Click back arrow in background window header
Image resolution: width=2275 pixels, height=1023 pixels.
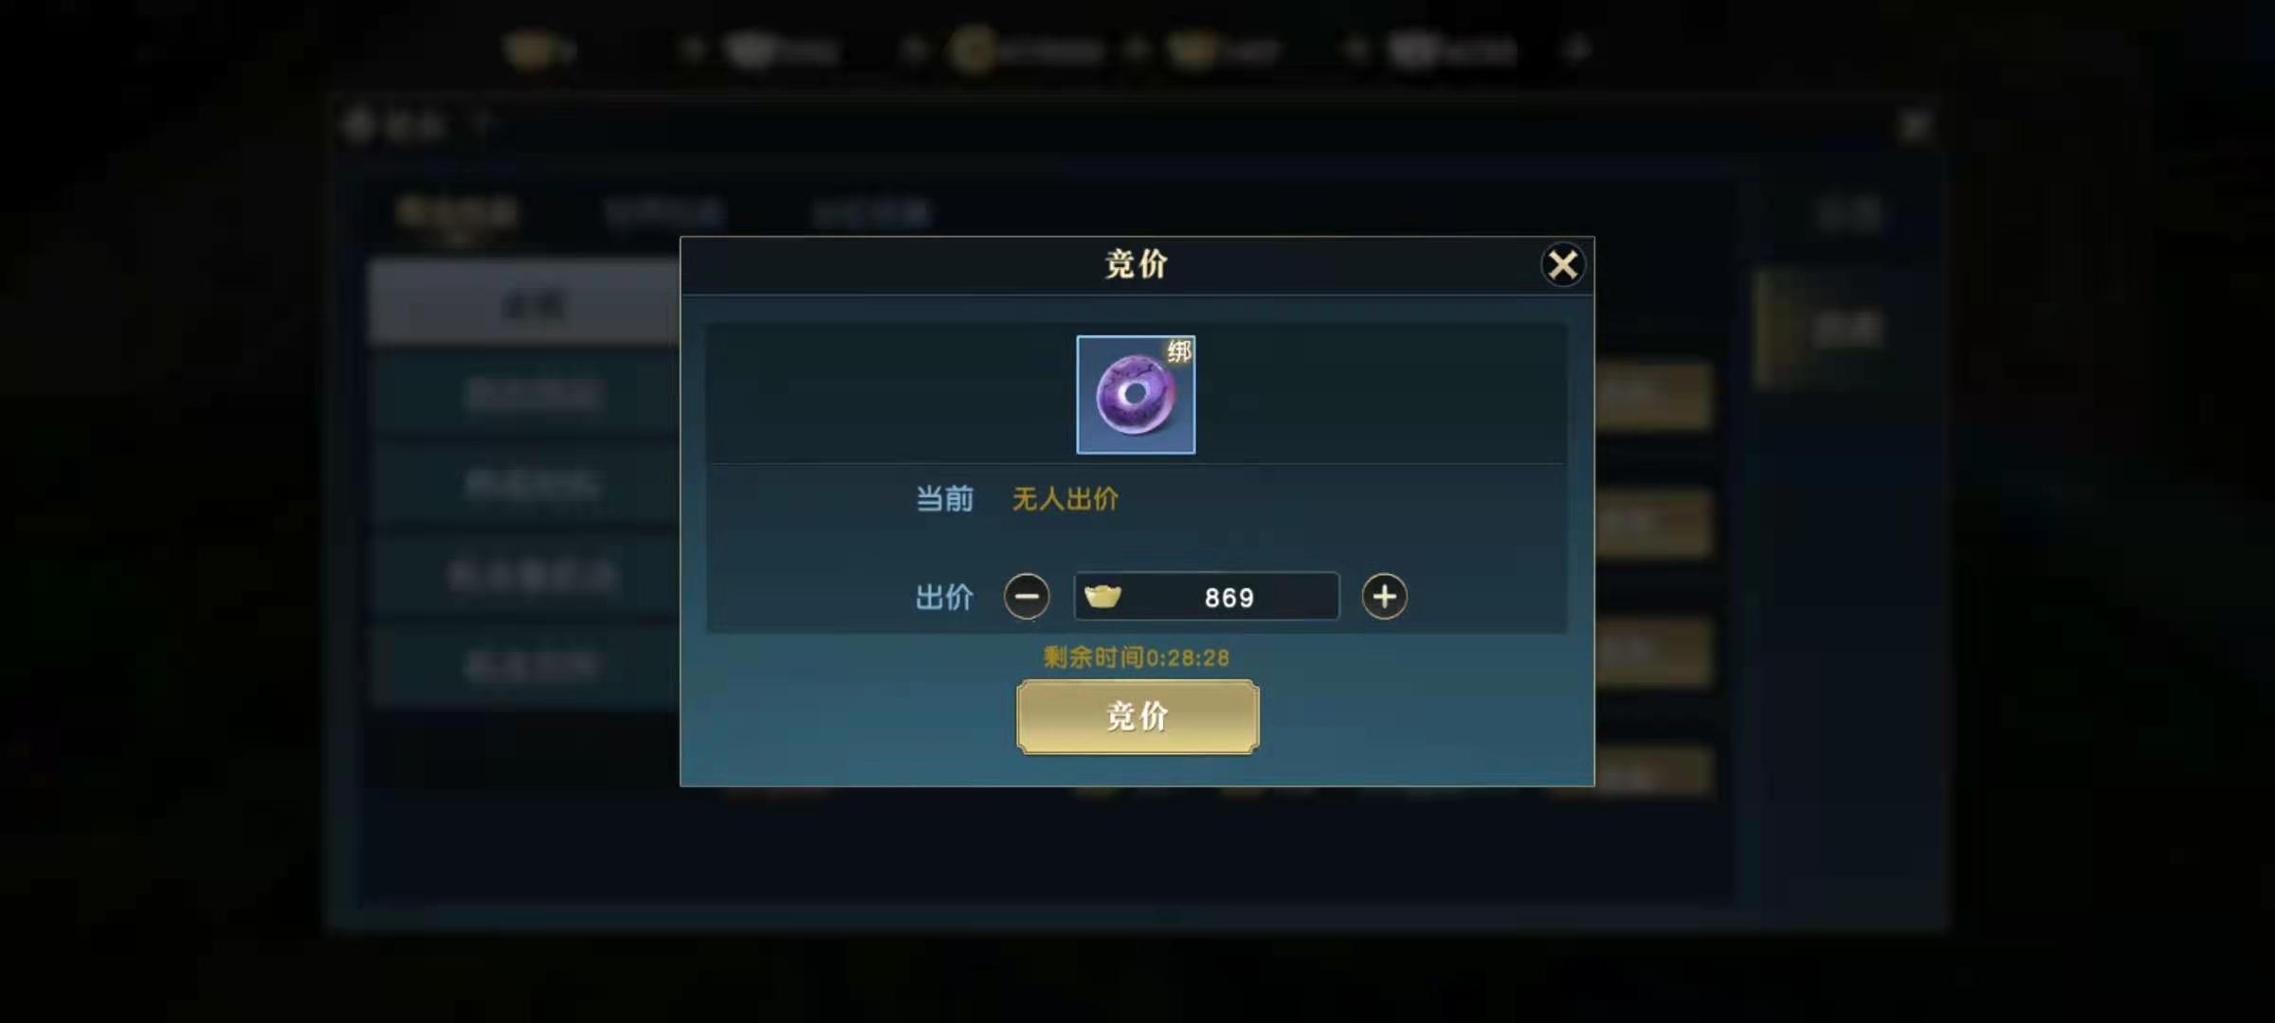359,124
